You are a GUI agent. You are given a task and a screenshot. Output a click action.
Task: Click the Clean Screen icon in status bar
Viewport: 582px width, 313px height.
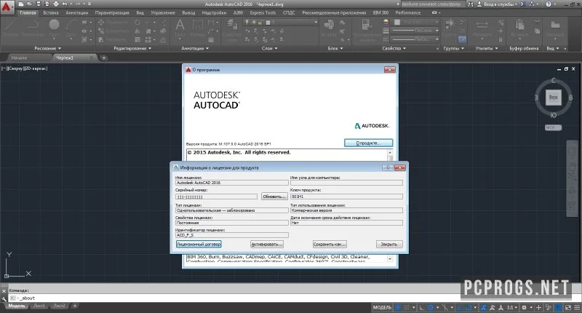568,307
